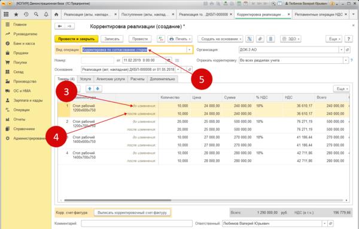Open Справочники section in sidebar
The width and height of the screenshot is (359, 229).
(24, 129)
